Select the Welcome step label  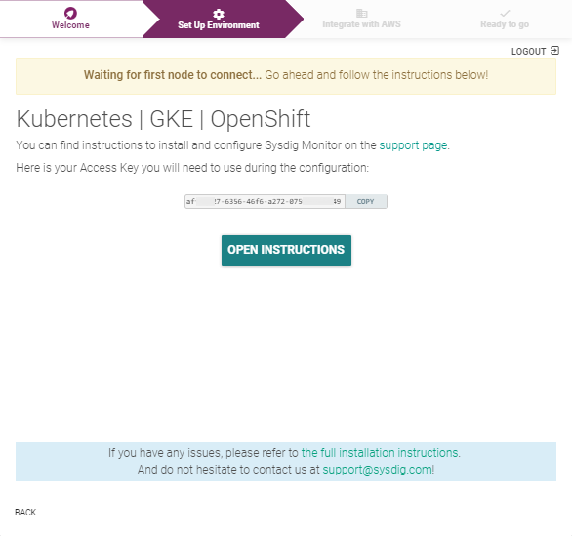click(70, 25)
